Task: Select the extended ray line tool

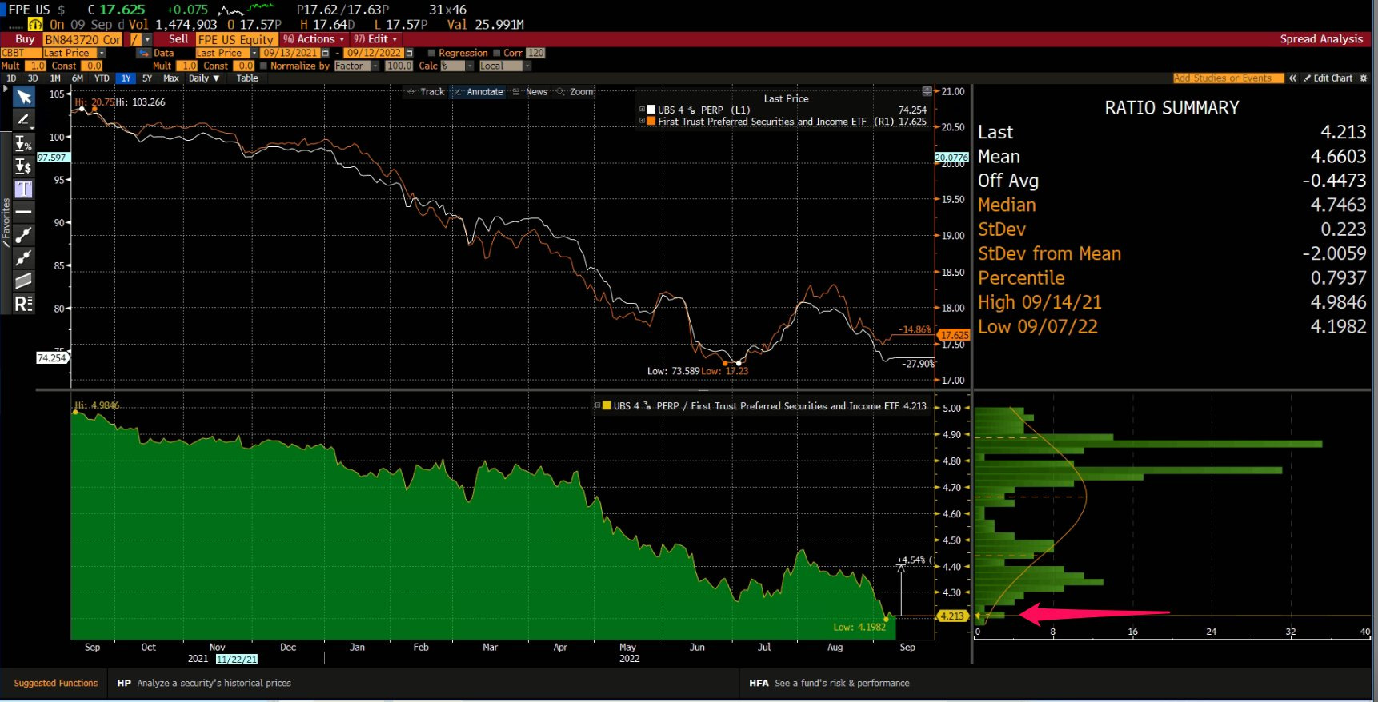Action: 24,257
